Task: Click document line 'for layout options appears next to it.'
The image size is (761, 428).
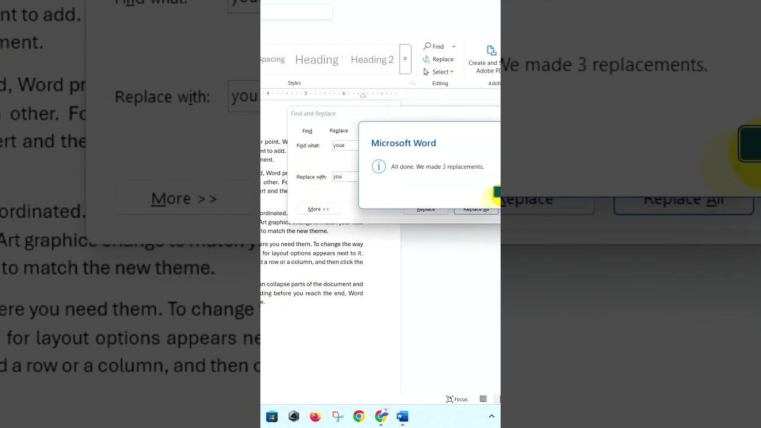Action: [x=313, y=253]
